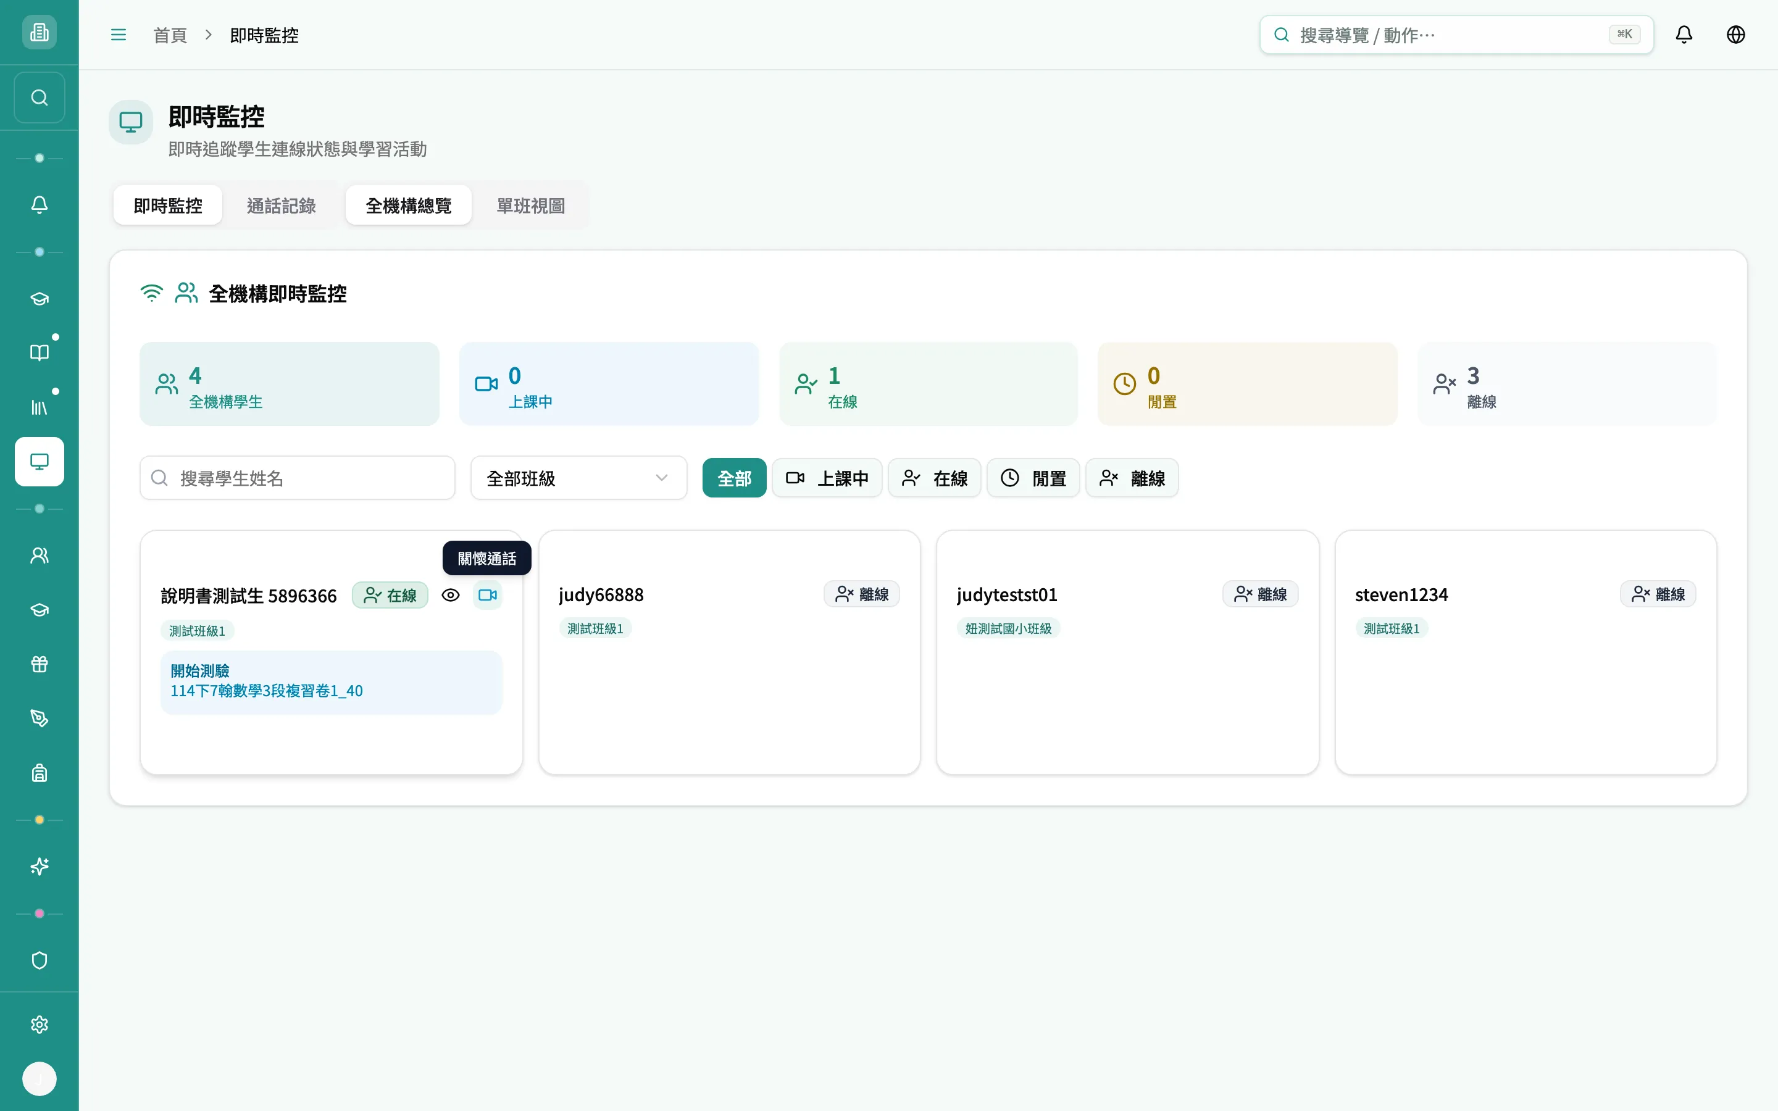
Task: Click the 離線 badge on judytestst01
Action: point(1260,594)
